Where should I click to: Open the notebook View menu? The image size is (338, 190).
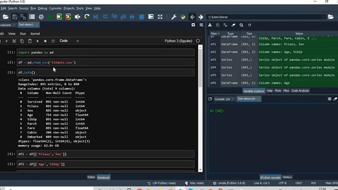point(12,34)
